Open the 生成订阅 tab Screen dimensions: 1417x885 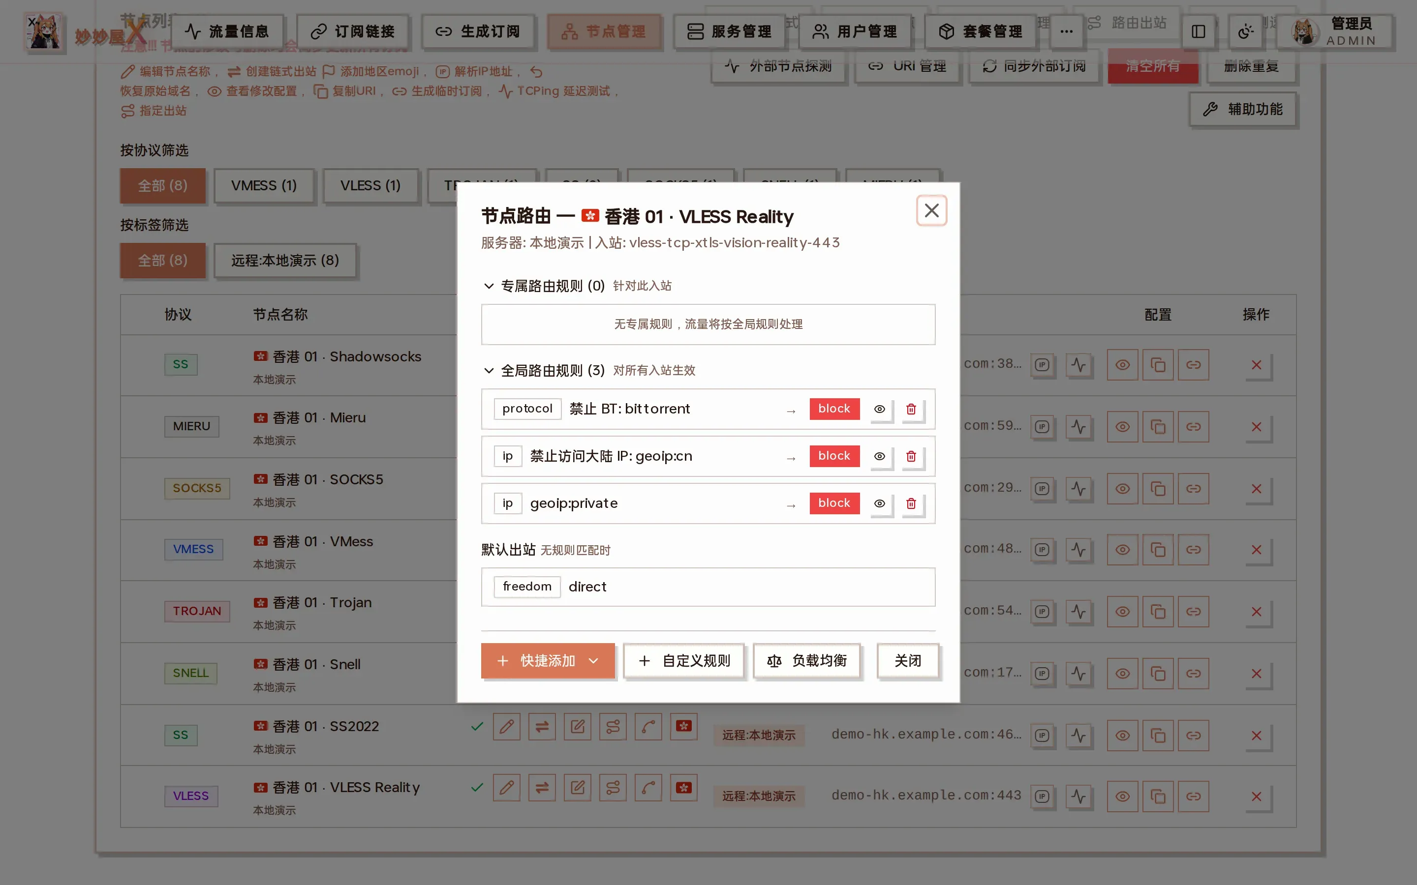tap(478, 31)
